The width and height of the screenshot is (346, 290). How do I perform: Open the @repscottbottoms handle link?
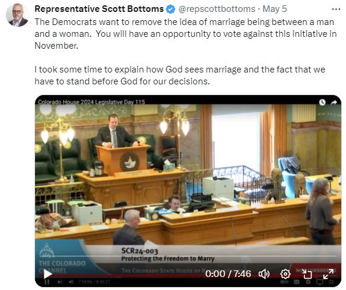click(217, 9)
